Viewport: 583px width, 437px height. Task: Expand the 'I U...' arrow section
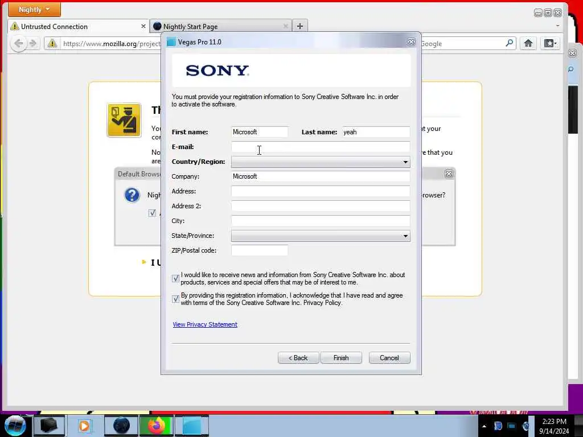point(144,262)
